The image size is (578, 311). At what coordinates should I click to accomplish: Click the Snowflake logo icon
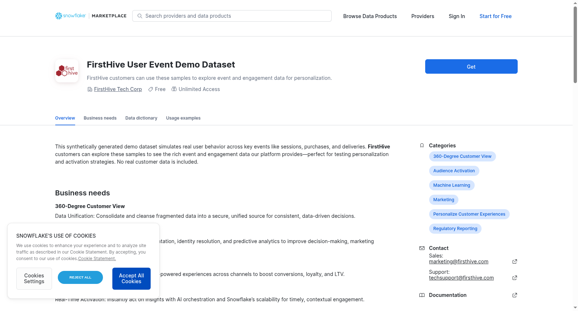(x=59, y=16)
